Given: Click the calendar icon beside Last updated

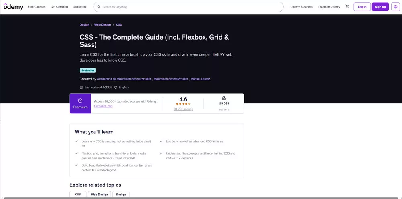Looking at the screenshot, I should coord(81,87).
